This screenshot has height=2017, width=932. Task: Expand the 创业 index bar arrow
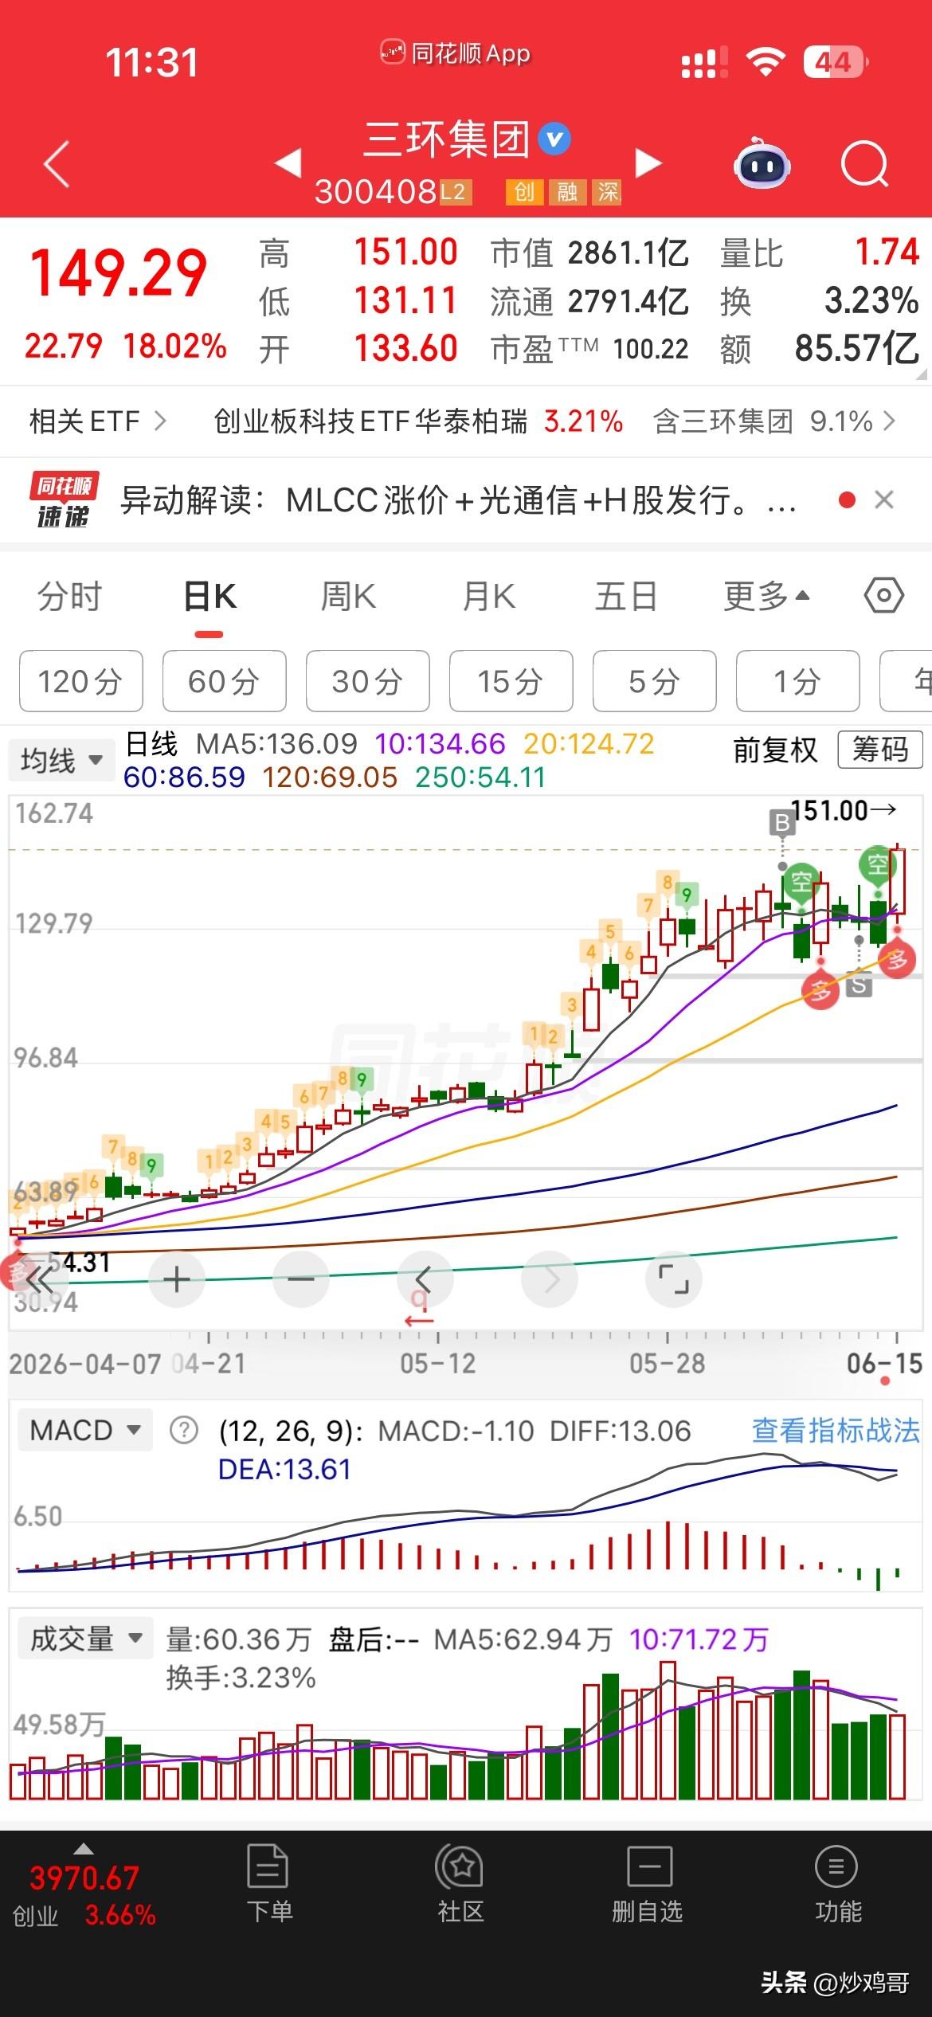83,1849
